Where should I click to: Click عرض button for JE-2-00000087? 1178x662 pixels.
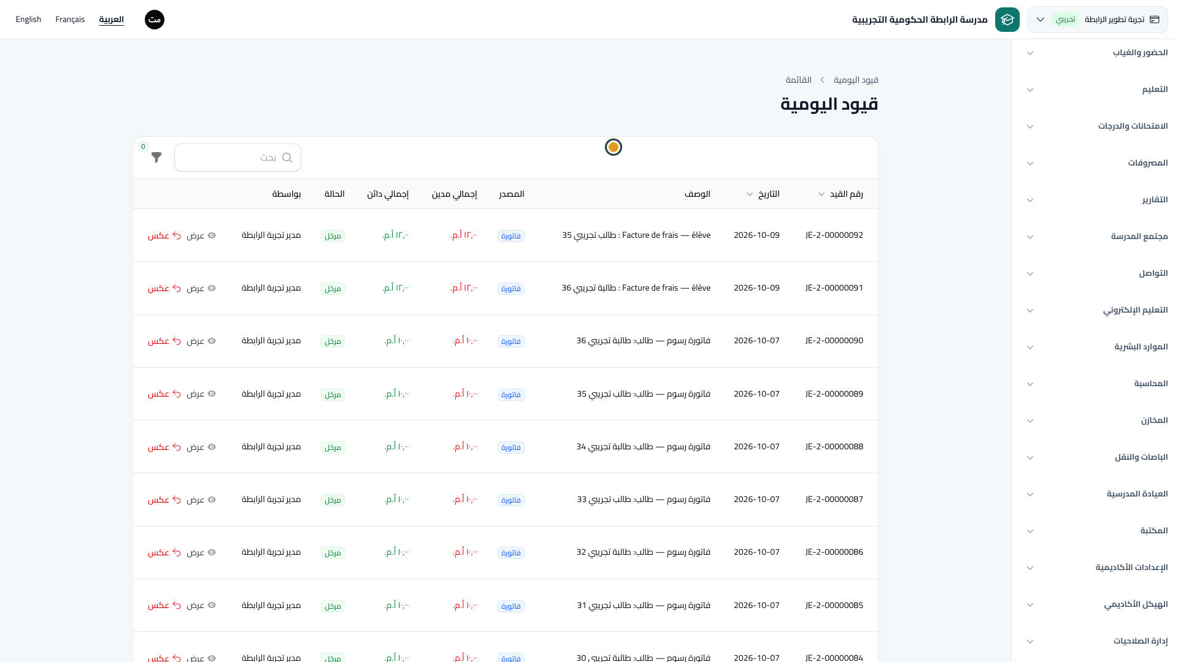click(x=201, y=500)
